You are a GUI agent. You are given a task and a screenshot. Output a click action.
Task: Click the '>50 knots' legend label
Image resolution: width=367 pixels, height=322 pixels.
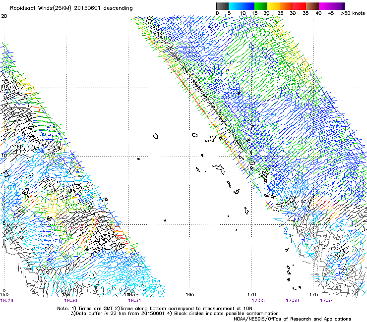point(353,13)
